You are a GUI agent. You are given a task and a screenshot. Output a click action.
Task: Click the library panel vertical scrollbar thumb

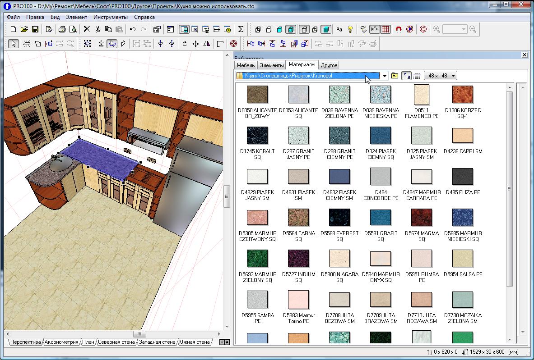tap(510, 189)
